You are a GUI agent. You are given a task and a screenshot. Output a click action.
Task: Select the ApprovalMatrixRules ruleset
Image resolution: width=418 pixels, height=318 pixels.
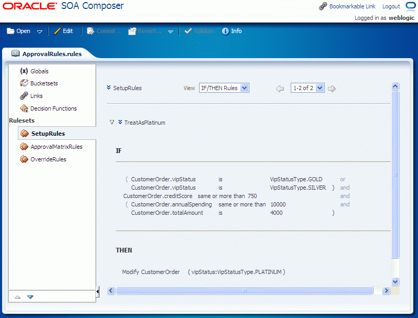click(x=57, y=147)
